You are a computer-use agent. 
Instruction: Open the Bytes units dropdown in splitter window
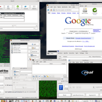point(30,80)
